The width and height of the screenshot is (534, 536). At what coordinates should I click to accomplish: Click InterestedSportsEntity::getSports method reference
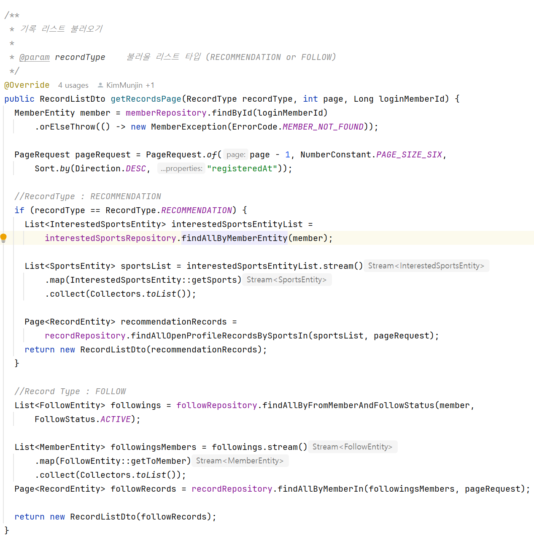154,280
